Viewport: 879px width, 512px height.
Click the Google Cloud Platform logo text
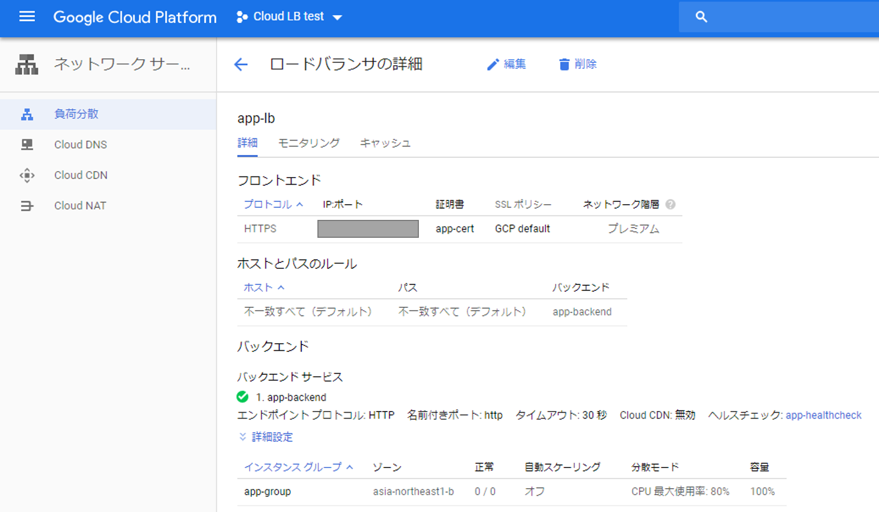tap(135, 17)
